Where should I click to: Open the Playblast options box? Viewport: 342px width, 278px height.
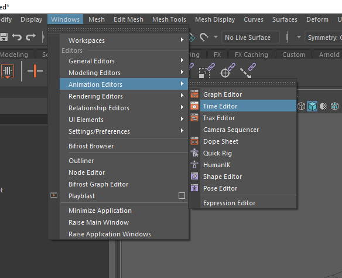pyautogui.click(x=182, y=195)
